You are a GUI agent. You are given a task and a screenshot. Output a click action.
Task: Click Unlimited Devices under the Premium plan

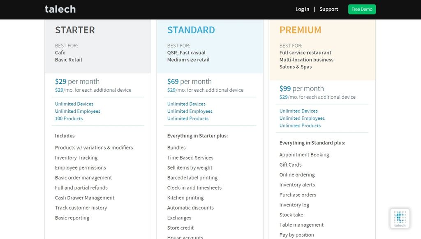(298, 111)
